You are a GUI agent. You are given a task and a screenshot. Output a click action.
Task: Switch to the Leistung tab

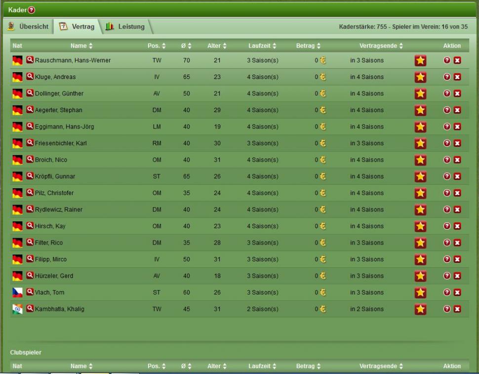(x=125, y=27)
